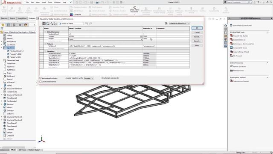Screen dimensions: 273x154
Task: Collapse the Global Variables section
Action: [46, 32]
